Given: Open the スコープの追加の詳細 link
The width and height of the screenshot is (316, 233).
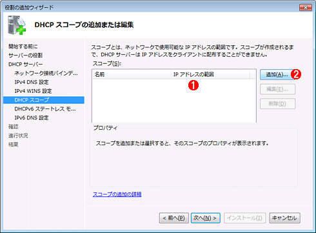Looking at the screenshot, I should coord(117,194).
